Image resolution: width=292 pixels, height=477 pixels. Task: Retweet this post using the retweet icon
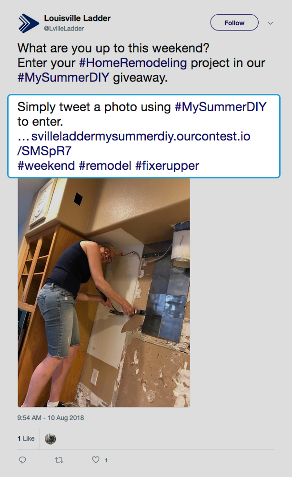point(59,460)
